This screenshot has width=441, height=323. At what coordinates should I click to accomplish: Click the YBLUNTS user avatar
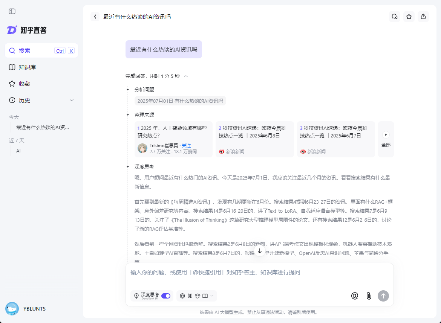pyautogui.click(x=12, y=309)
